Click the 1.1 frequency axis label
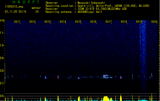Screen dimensions: 160x101 click(x=2, y=33)
